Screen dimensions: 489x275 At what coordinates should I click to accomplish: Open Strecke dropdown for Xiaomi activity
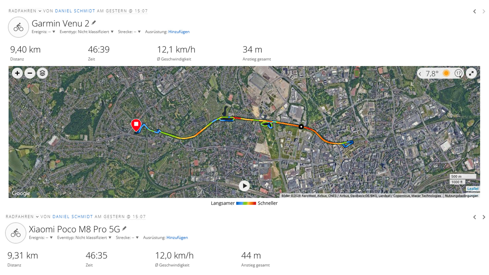pyautogui.click(x=137, y=238)
